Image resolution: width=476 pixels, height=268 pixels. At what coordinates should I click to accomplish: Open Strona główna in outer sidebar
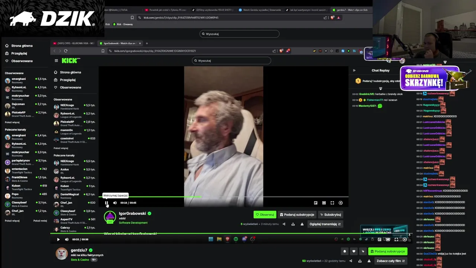click(19, 46)
